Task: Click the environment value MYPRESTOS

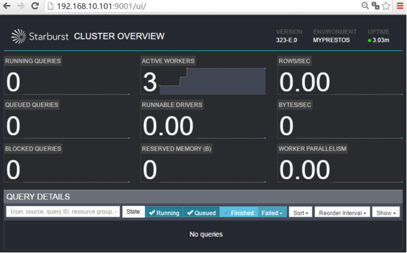Action: [331, 40]
